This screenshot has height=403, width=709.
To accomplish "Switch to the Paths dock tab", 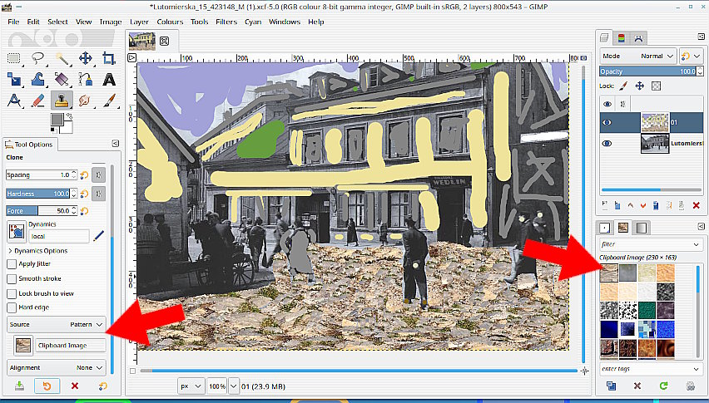I will (638, 38).
